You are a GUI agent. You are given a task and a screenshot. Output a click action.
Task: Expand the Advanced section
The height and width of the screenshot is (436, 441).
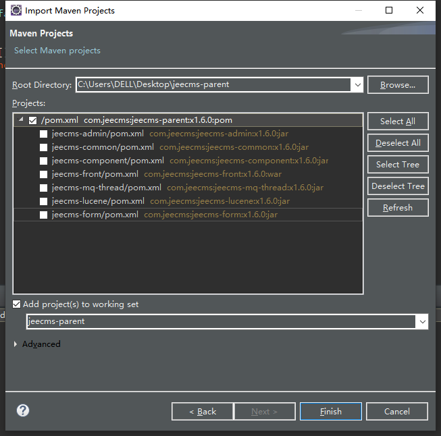pos(16,344)
